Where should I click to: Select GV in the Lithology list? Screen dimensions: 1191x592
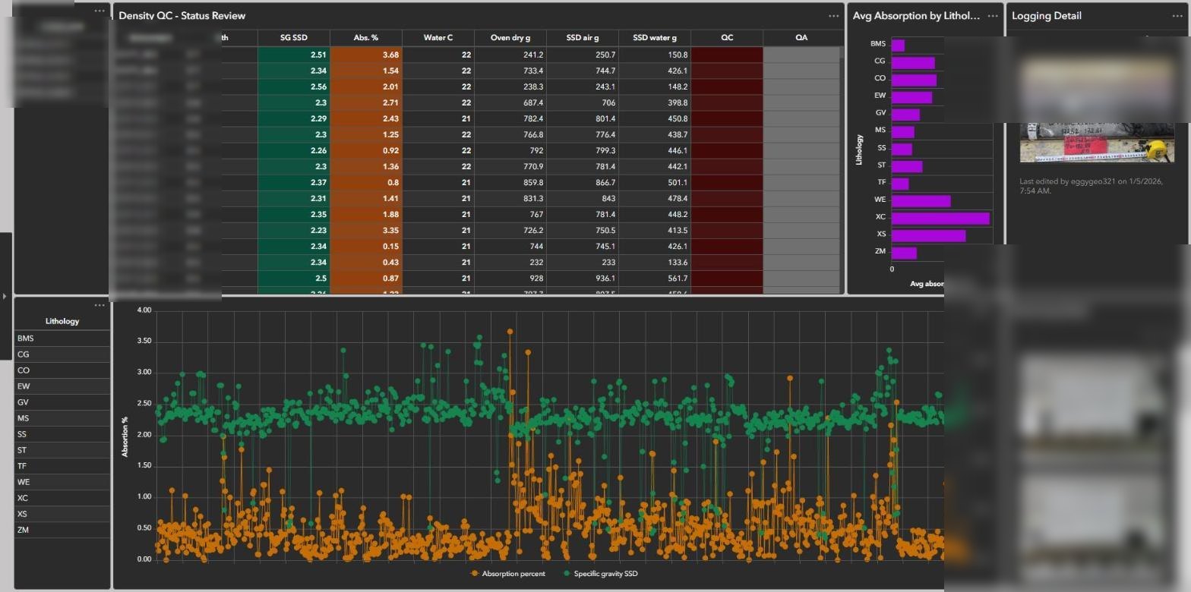62,402
